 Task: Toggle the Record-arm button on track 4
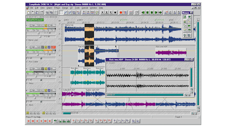pos(53,90)
